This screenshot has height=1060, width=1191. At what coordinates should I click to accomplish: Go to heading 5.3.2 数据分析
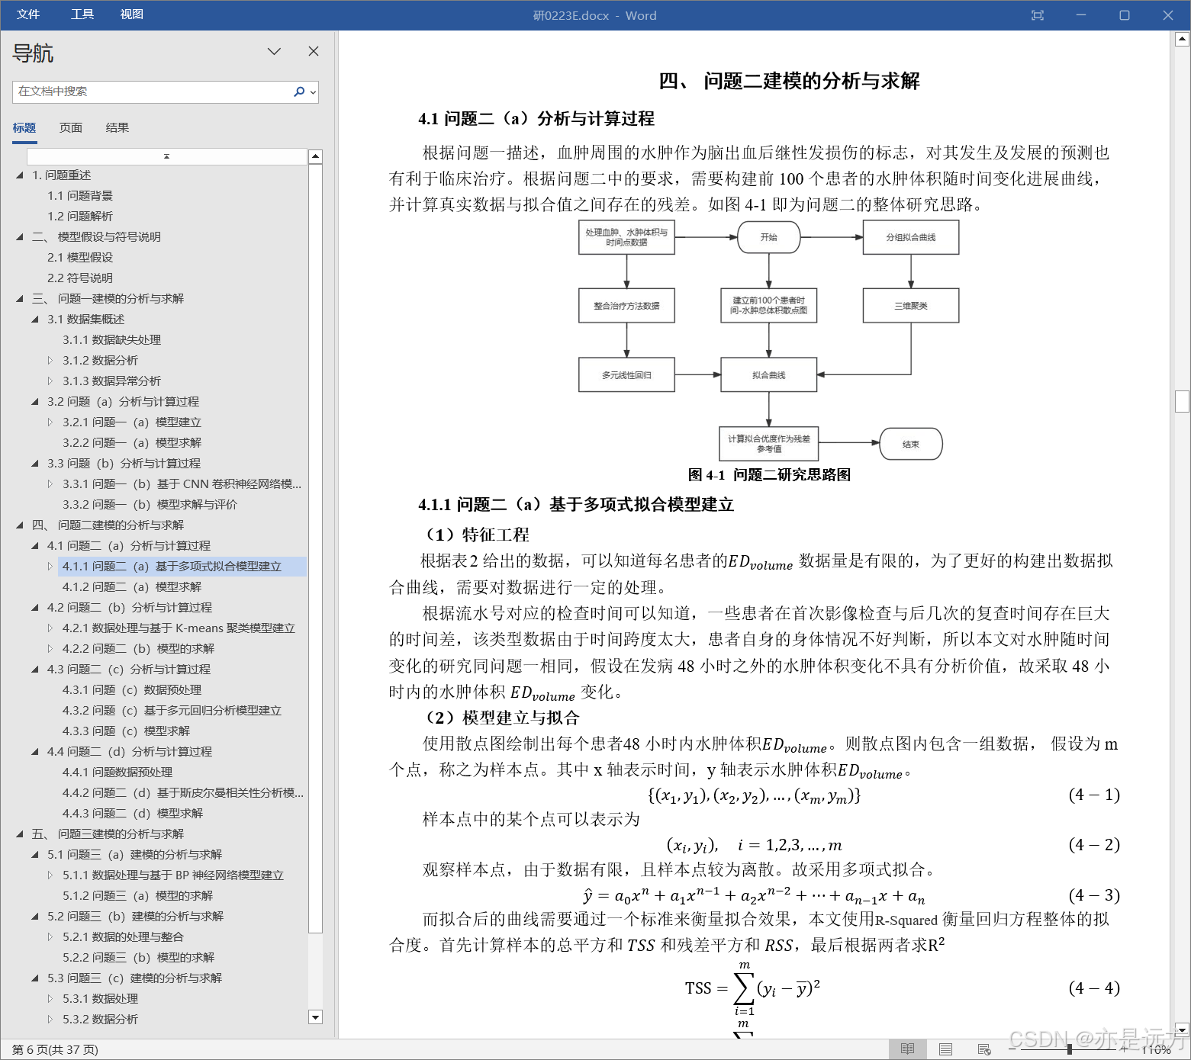click(101, 1020)
